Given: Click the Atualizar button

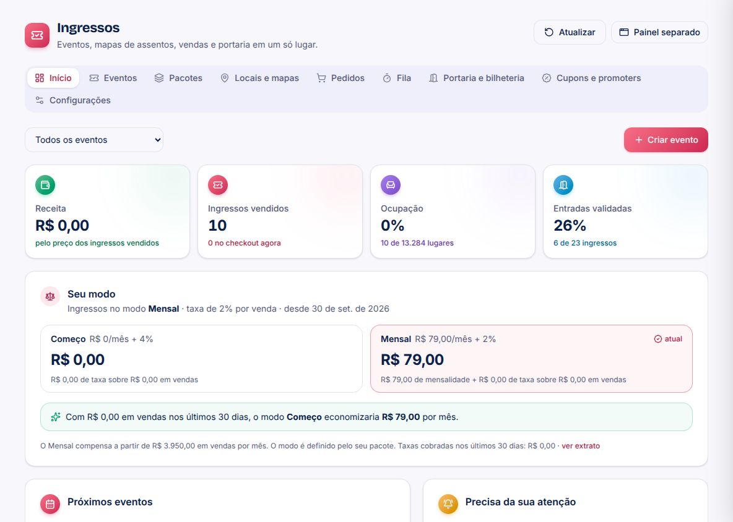Looking at the screenshot, I should coord(570,32).
